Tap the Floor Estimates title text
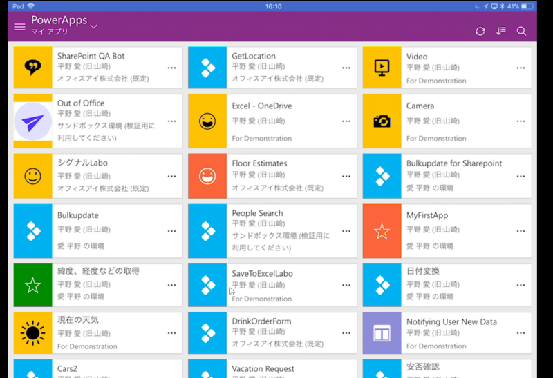The width and height of the screenshot is (553, 378). 259,163
